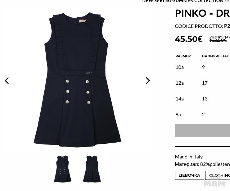The width and height of the screenshot is (230, 191).
Task: Select back view dress thumbnail
Action: (92, 169)
